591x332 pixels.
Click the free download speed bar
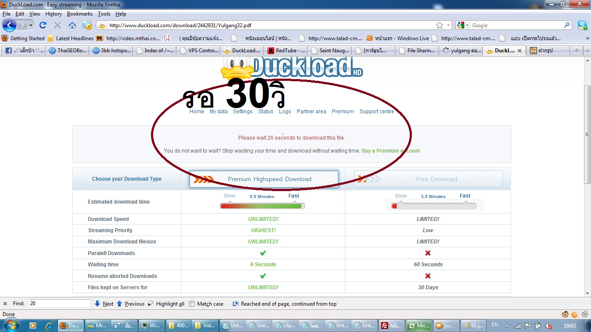[x=434, y=206]
